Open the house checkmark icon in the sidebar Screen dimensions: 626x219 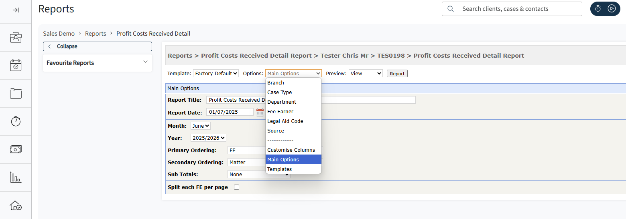(16, 205)
